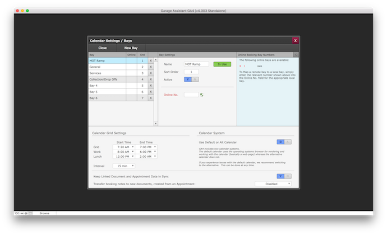This screenshot has height=235, width=387.
Task: Delete the Collection/Drop Offs bay
Action: click(x=150, y=79)
